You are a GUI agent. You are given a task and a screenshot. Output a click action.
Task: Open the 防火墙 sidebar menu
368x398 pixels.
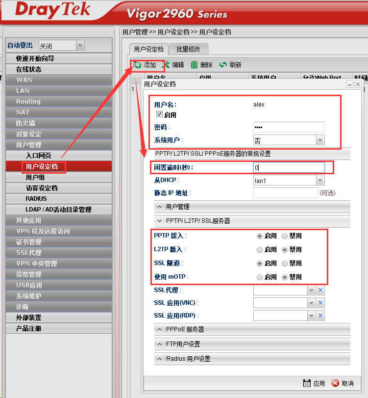tap(59, 123)
